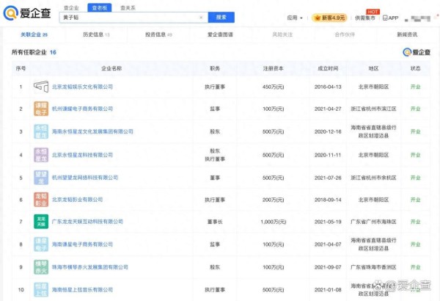Viewport: 440px width, 301px height.
Task: Open the APP download icon link
Action: pos(391,18)
